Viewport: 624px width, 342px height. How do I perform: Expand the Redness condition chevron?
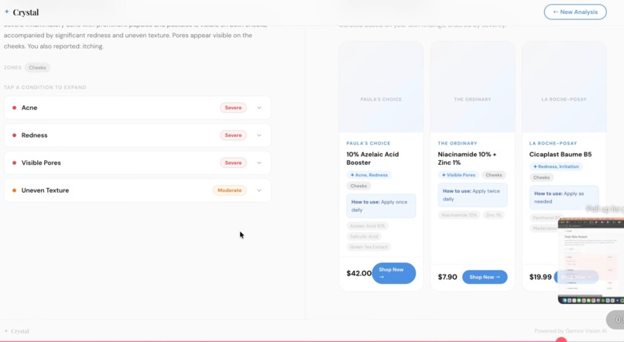259,135
